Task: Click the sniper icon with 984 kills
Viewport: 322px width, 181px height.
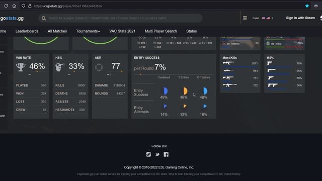Action: tap(228, 70)
